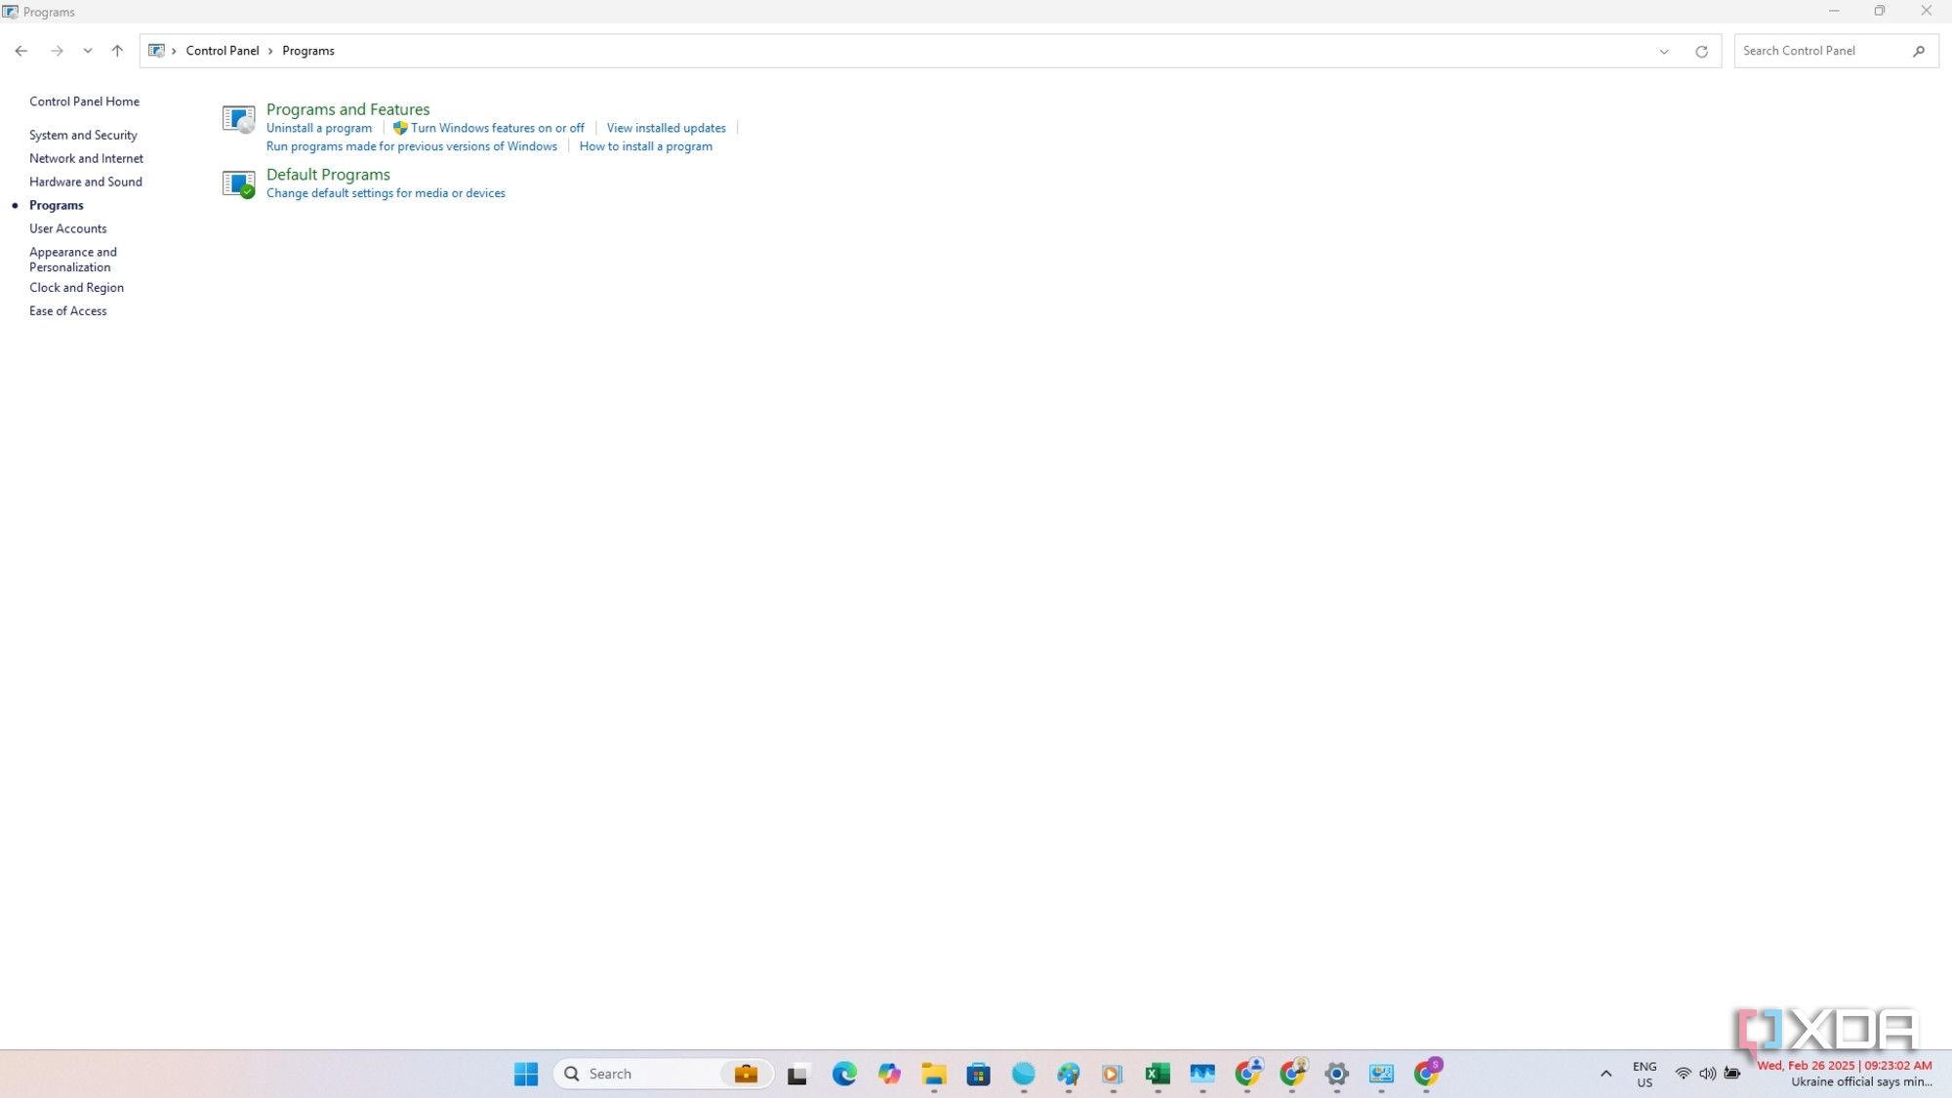Viewport: 1952px width, 1098px height.
Task: Open User Accounts category
Action: click(x=67, y=228)
